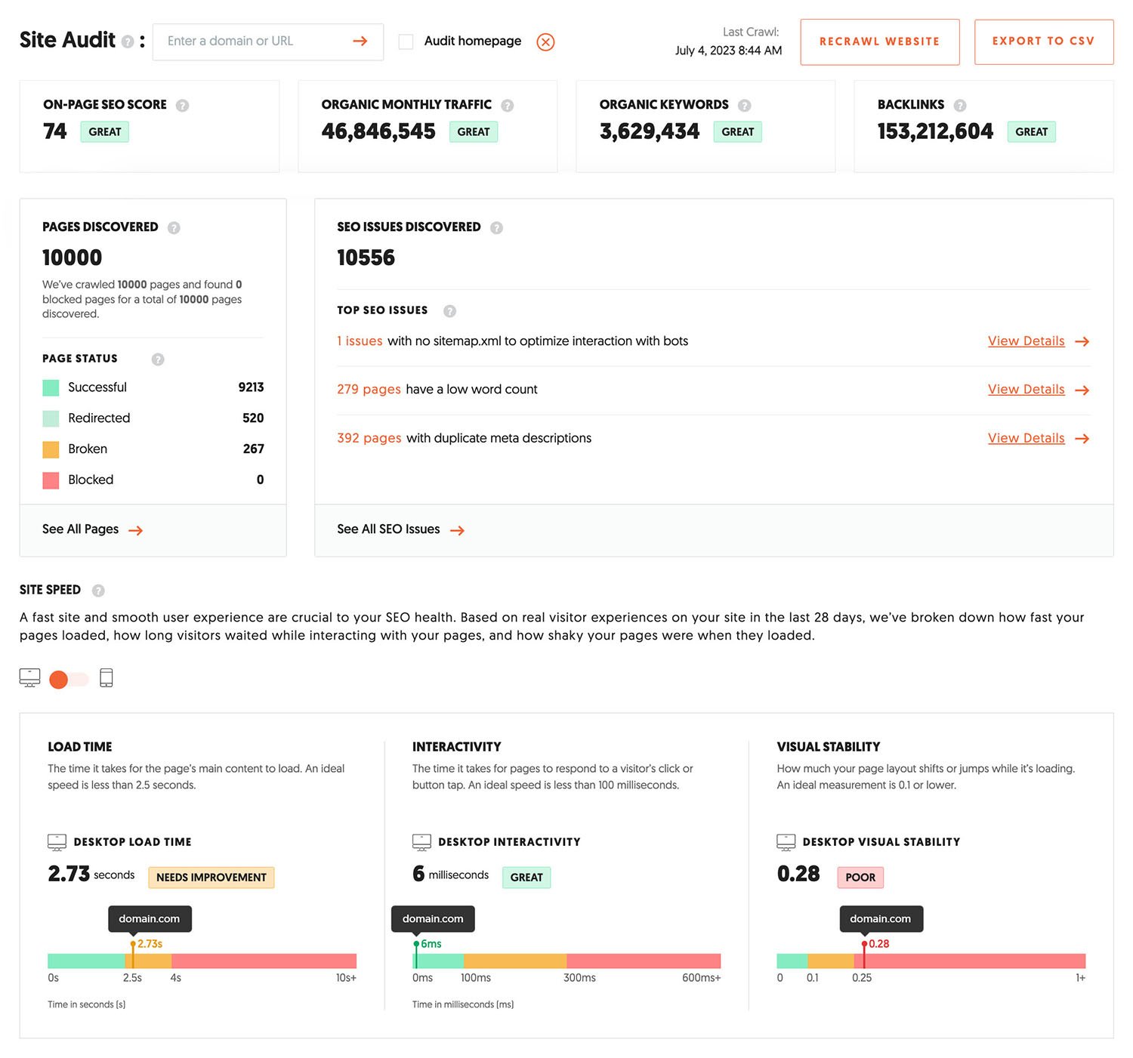Image resolution: width=1133 pixels, height=1058 pixels.
Task: Click the Top SEO Issues help icon
Action: (449, 311)
